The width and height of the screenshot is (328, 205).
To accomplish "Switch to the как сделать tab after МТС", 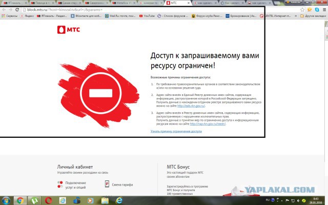I will click(205, 3).
